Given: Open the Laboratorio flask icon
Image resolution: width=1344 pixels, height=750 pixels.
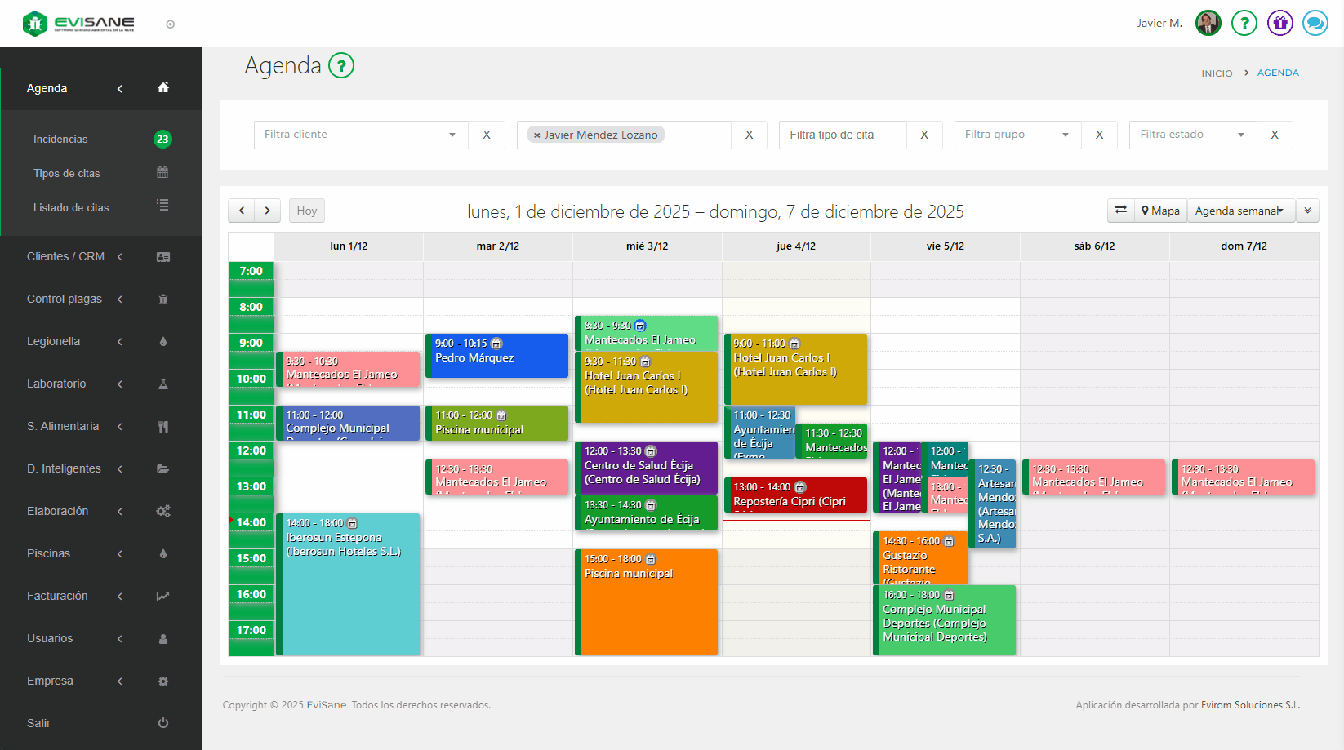Looking at the screenshot, I should click(x=162, y=384).
